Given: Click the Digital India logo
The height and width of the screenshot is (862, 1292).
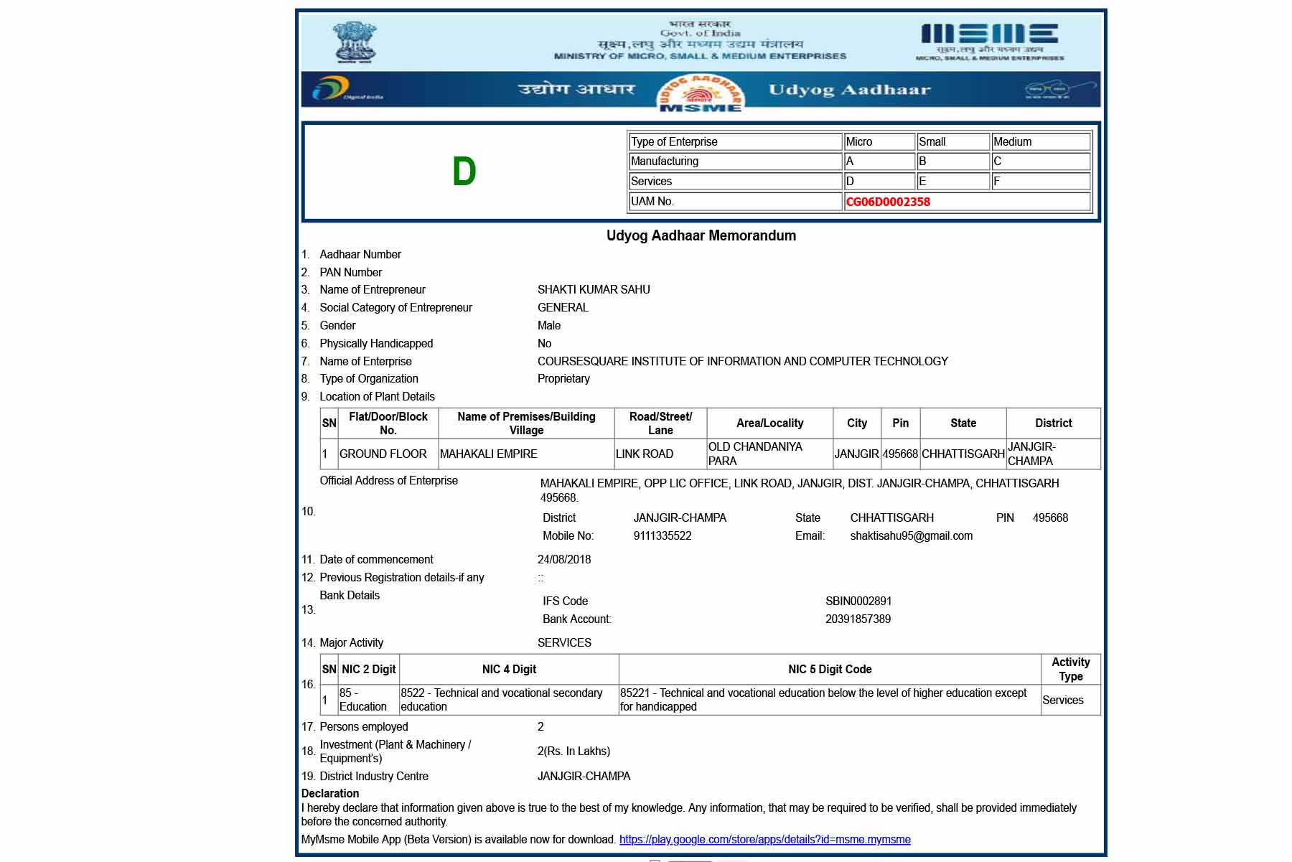Looking at the screenshot, I should 347,89.
